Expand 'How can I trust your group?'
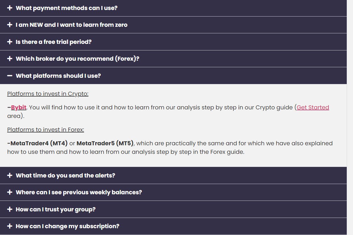Screen dimensions: 353x235 (173, 209)
